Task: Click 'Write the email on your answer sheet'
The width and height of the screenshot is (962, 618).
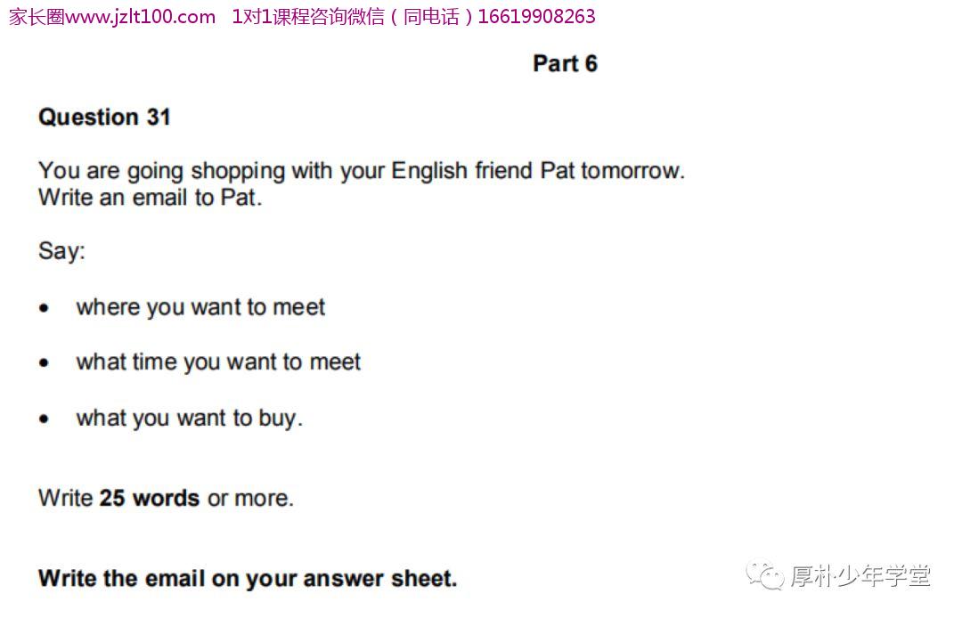Action: [248, 578]
